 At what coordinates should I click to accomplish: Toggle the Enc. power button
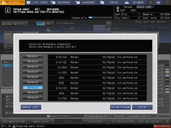click(x=41, y=23)
